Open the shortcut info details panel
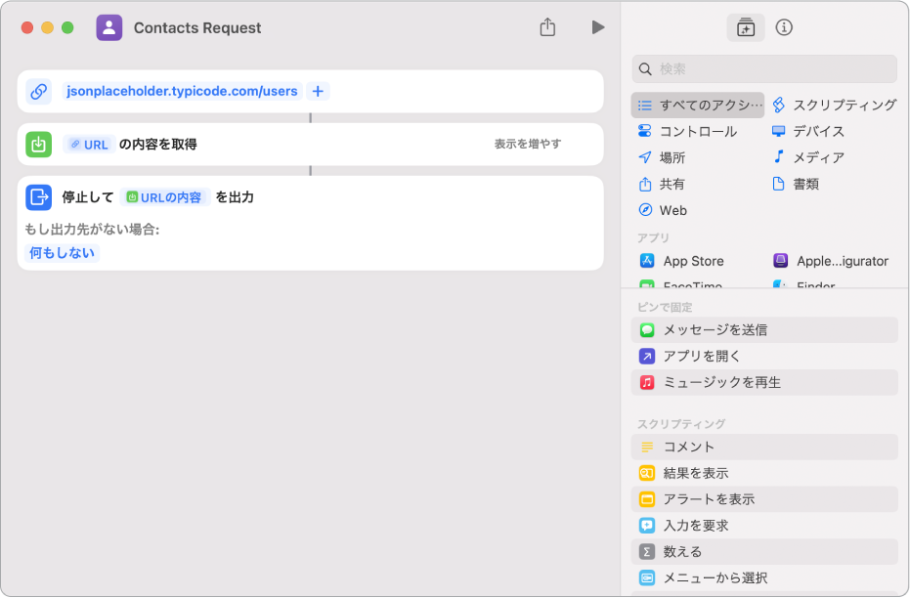Image resolution: width=910 pixels, height=598 pixels. [x=784, y=27]
